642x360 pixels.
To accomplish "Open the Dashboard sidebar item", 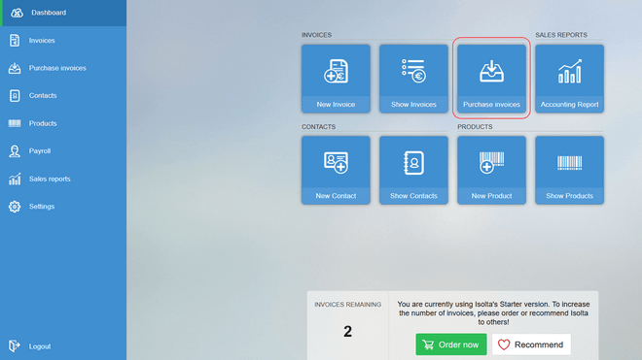I will click(x=63, y=13).
